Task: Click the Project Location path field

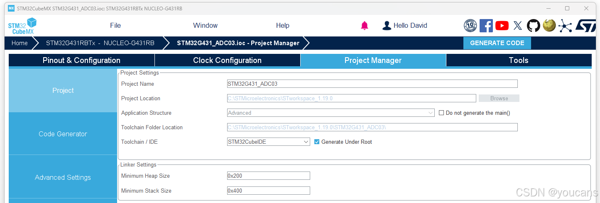Action: [352, 98]
